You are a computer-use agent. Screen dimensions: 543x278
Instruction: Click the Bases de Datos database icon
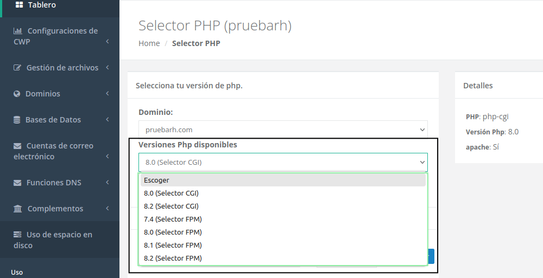coord(17,120)
